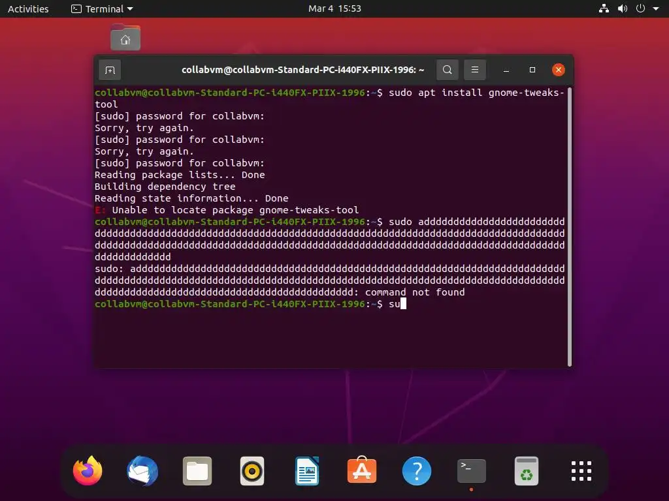Screen dimensions: 669x501
Task: Open the Terminal app menu
Action: coord(103,8)
